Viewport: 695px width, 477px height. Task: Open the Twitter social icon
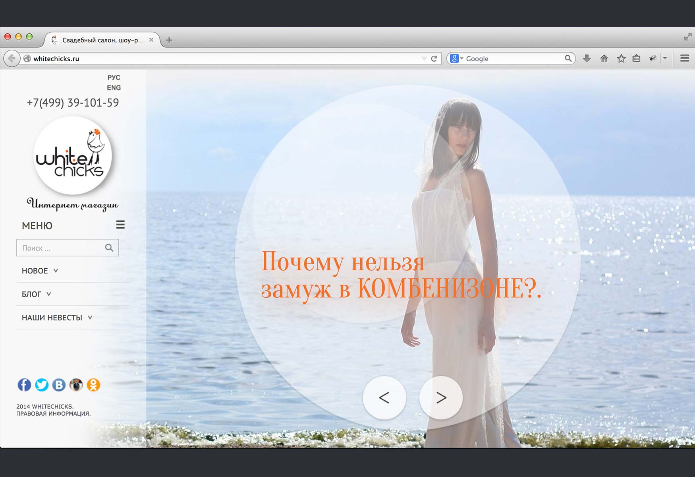[x=42, y=385]
